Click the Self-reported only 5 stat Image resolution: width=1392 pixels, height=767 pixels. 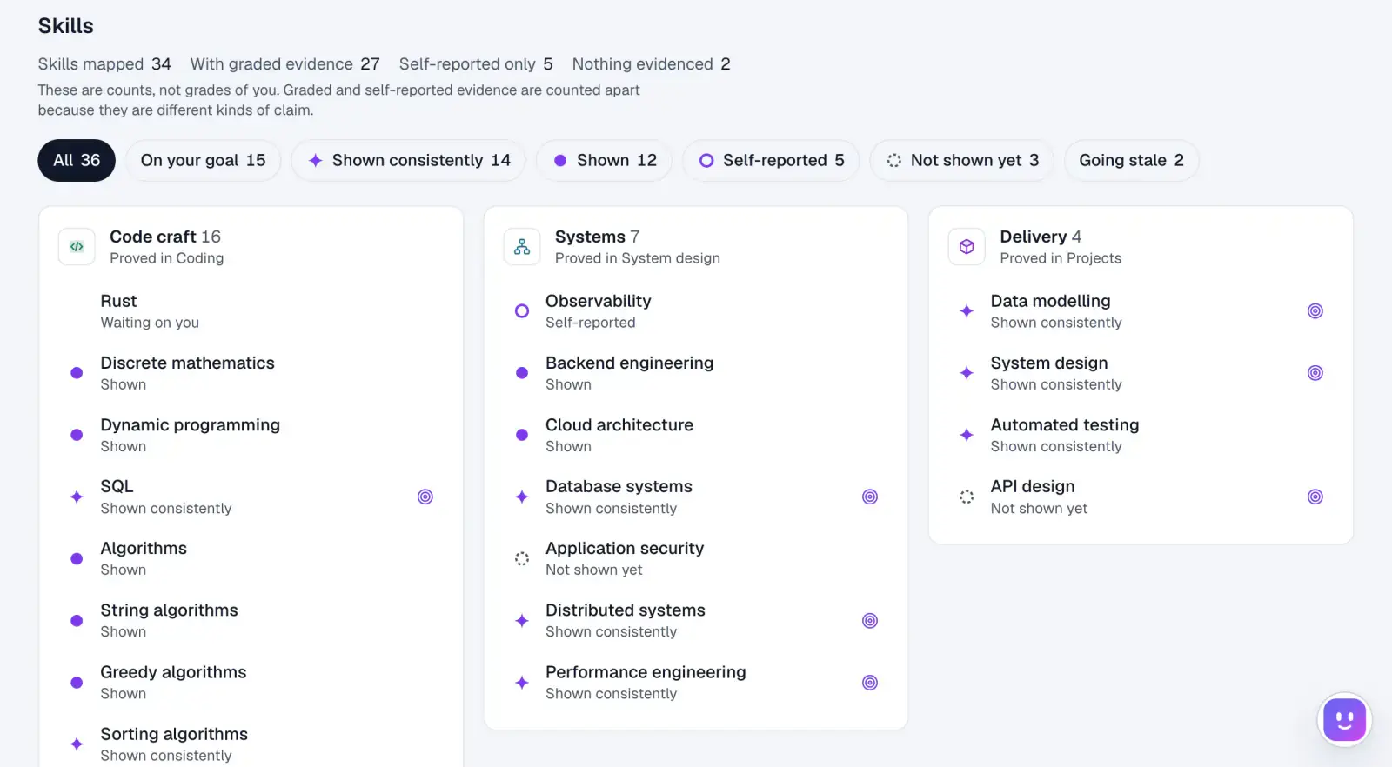476,63
